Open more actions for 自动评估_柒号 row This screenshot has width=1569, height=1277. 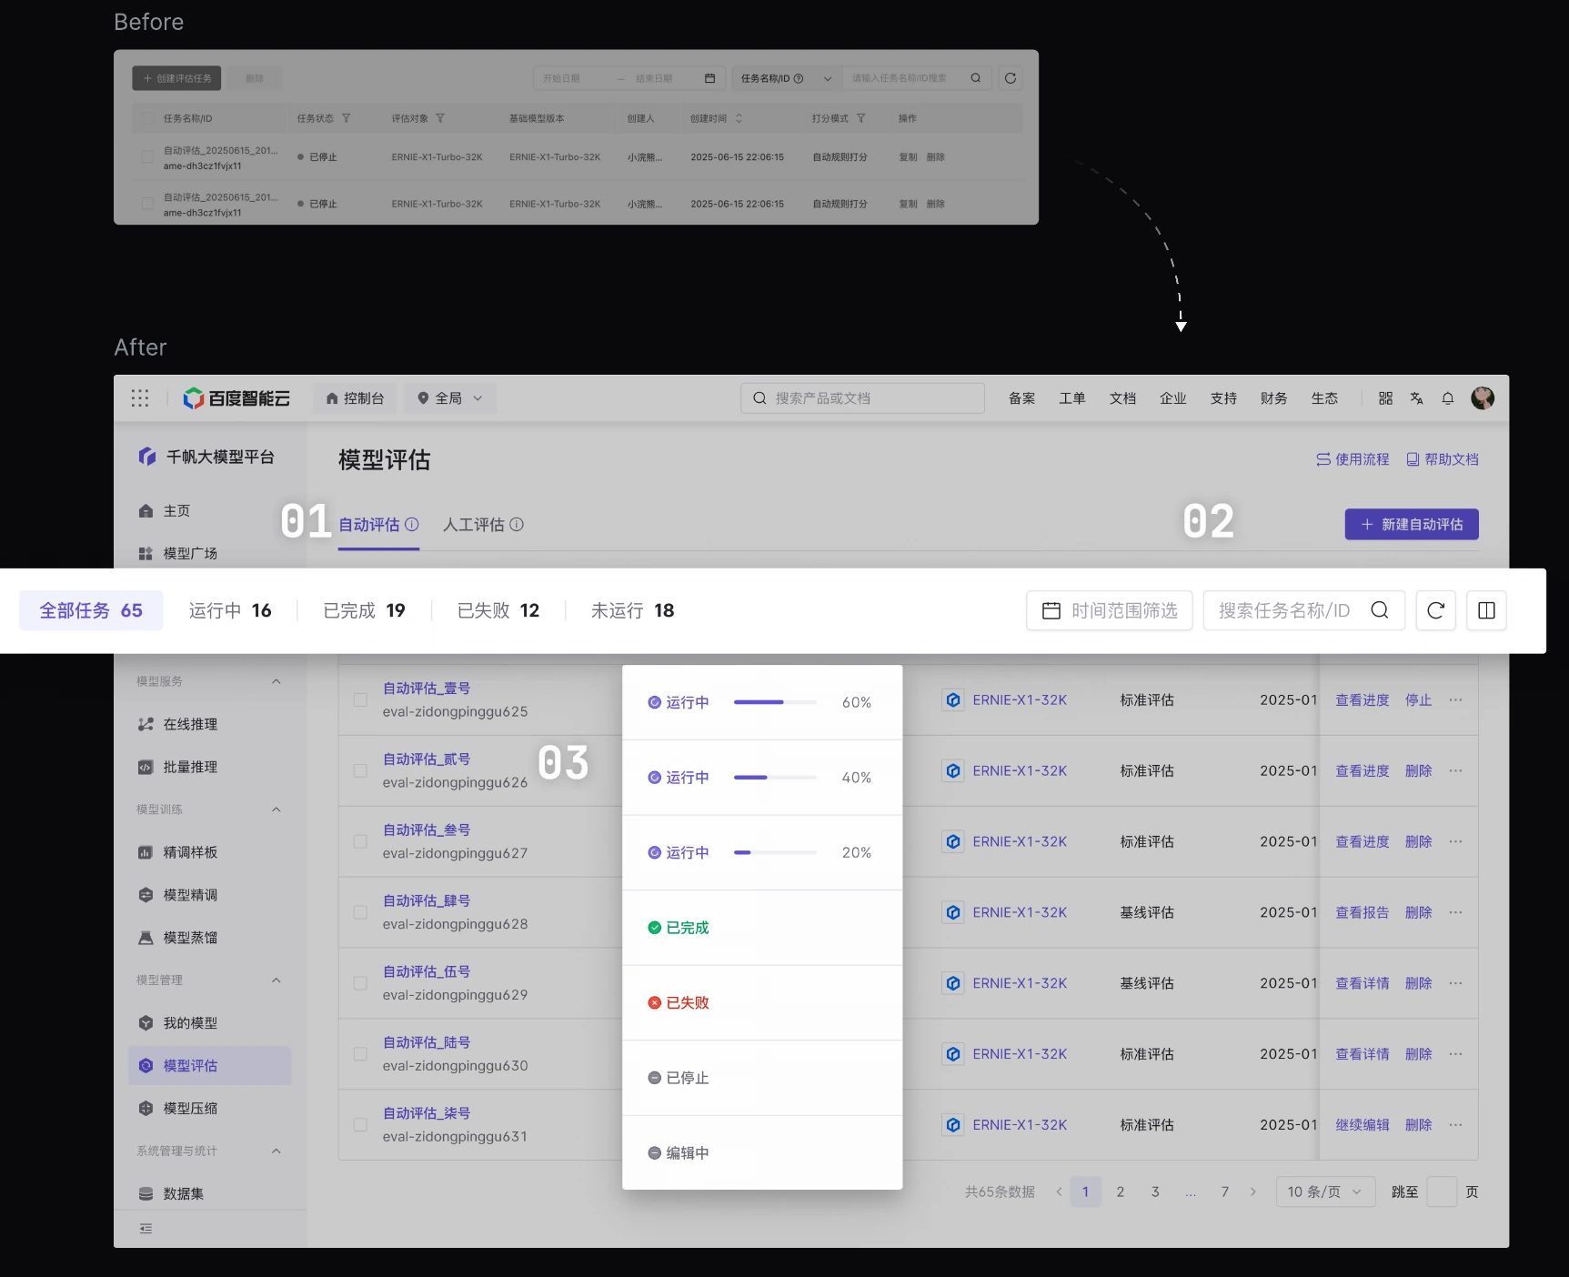tap(1455, 1124)
